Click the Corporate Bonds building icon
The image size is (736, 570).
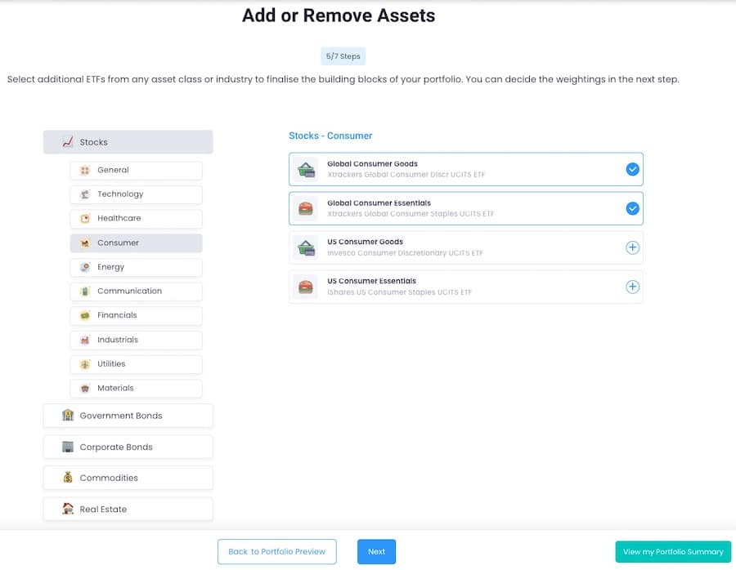[x=68, y=446]
